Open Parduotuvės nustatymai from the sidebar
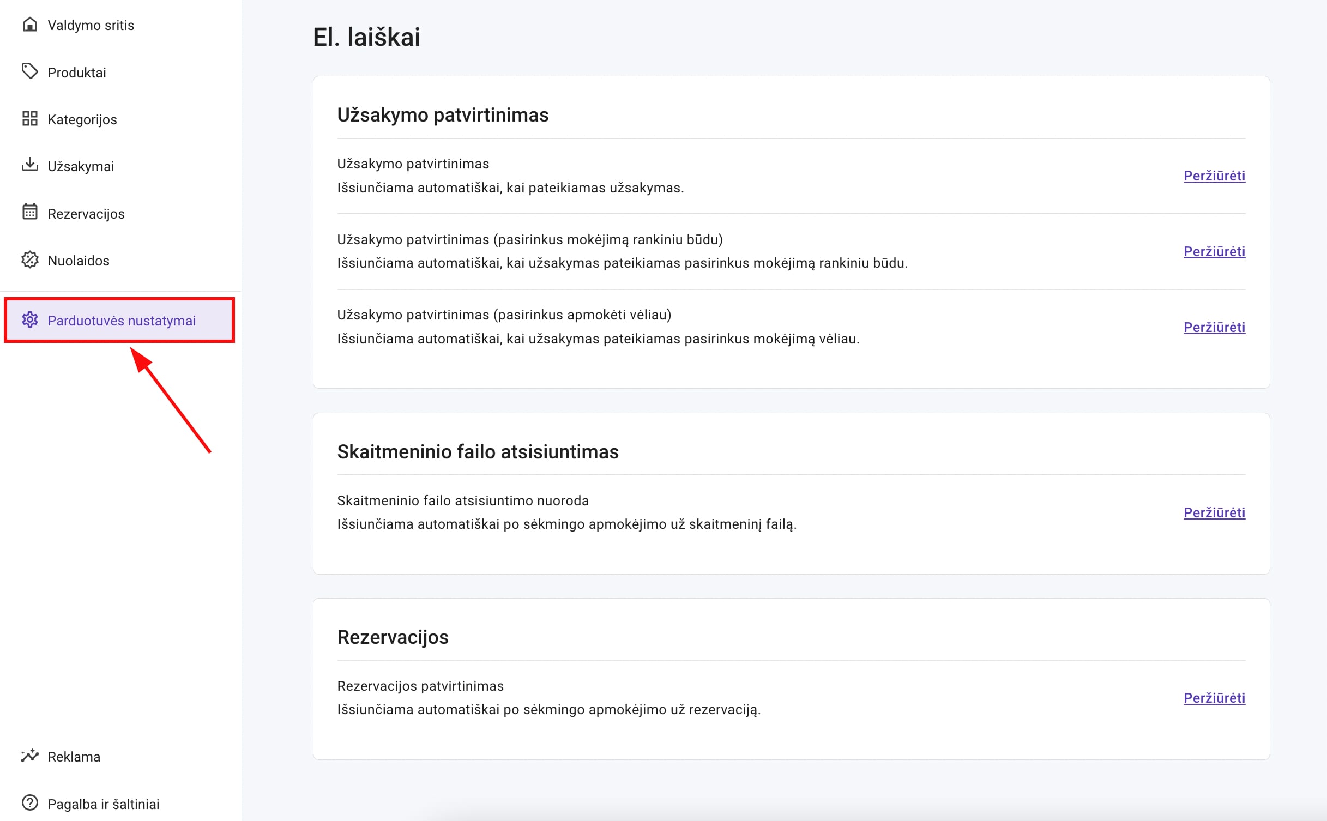The height and width of the screenshot is (821, 1327). pos(122,320)
